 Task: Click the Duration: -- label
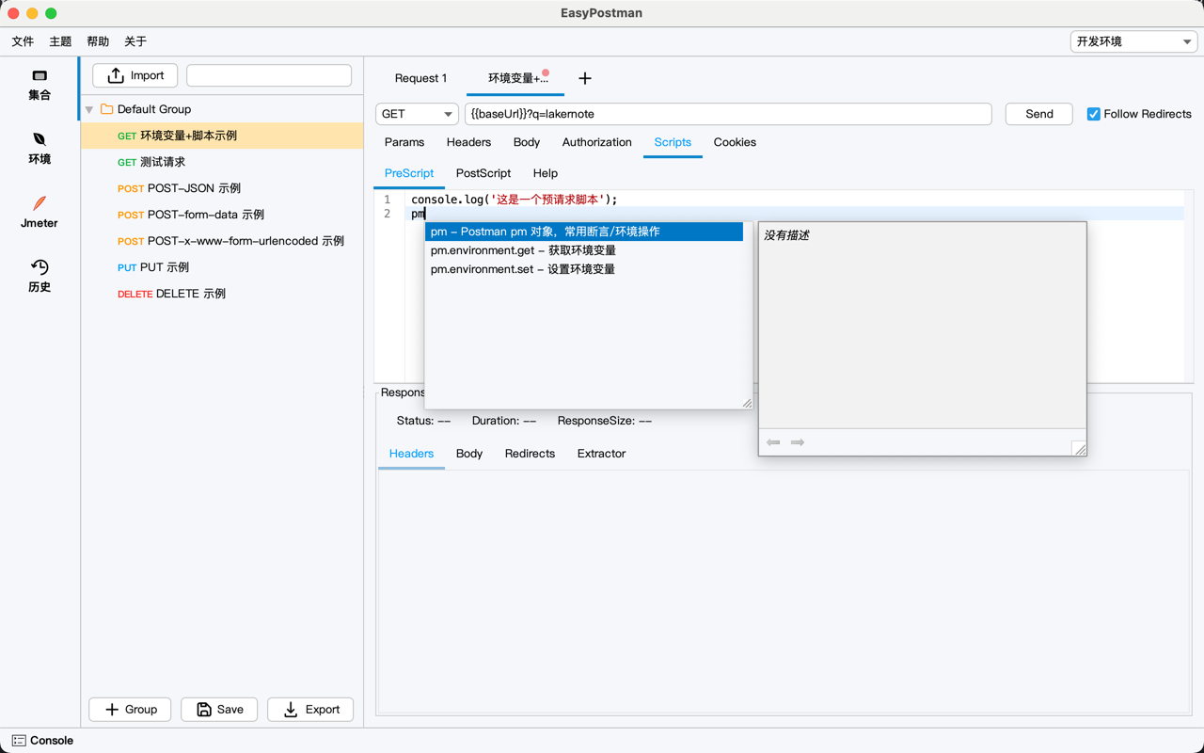point(504,421)
